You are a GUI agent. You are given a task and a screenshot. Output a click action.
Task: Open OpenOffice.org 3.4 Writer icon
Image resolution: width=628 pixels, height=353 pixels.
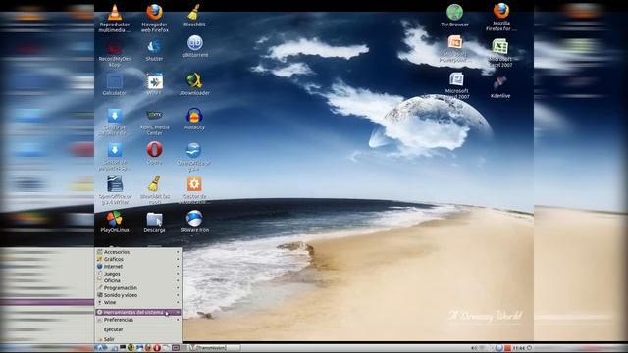click(115, 183)
